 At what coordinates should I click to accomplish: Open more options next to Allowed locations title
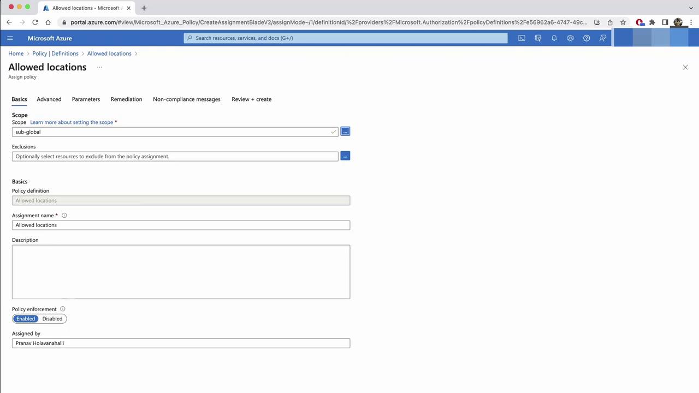[x=99, y=67]
